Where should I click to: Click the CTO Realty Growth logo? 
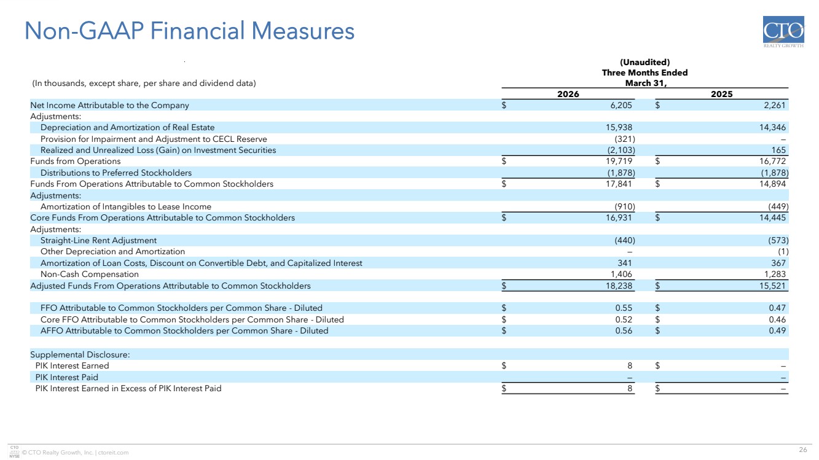(x=783, y=36)
